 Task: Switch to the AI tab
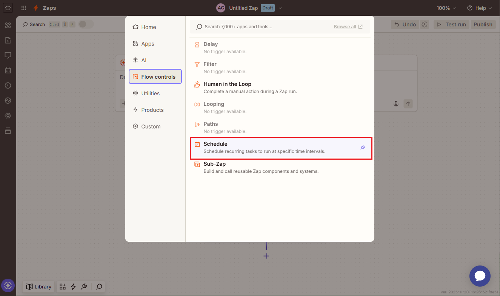pyautogui.click(x=155, y=60)
